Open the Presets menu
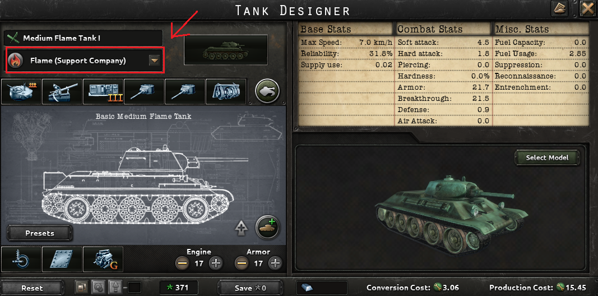598x296 pixels. click(40, 233)
